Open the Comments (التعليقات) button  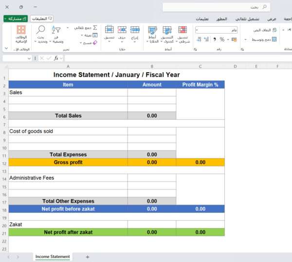(x=42, y=19)
